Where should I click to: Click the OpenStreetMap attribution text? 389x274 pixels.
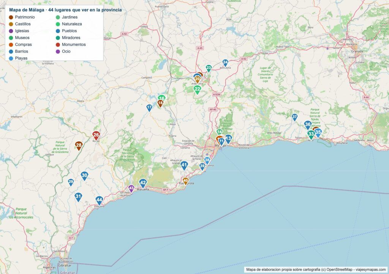click(316, 269)
